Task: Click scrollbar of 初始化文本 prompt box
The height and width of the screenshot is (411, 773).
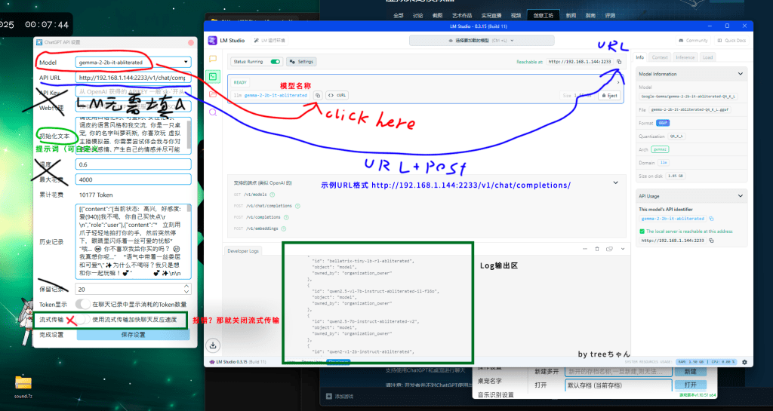Action: pos(189,135)
